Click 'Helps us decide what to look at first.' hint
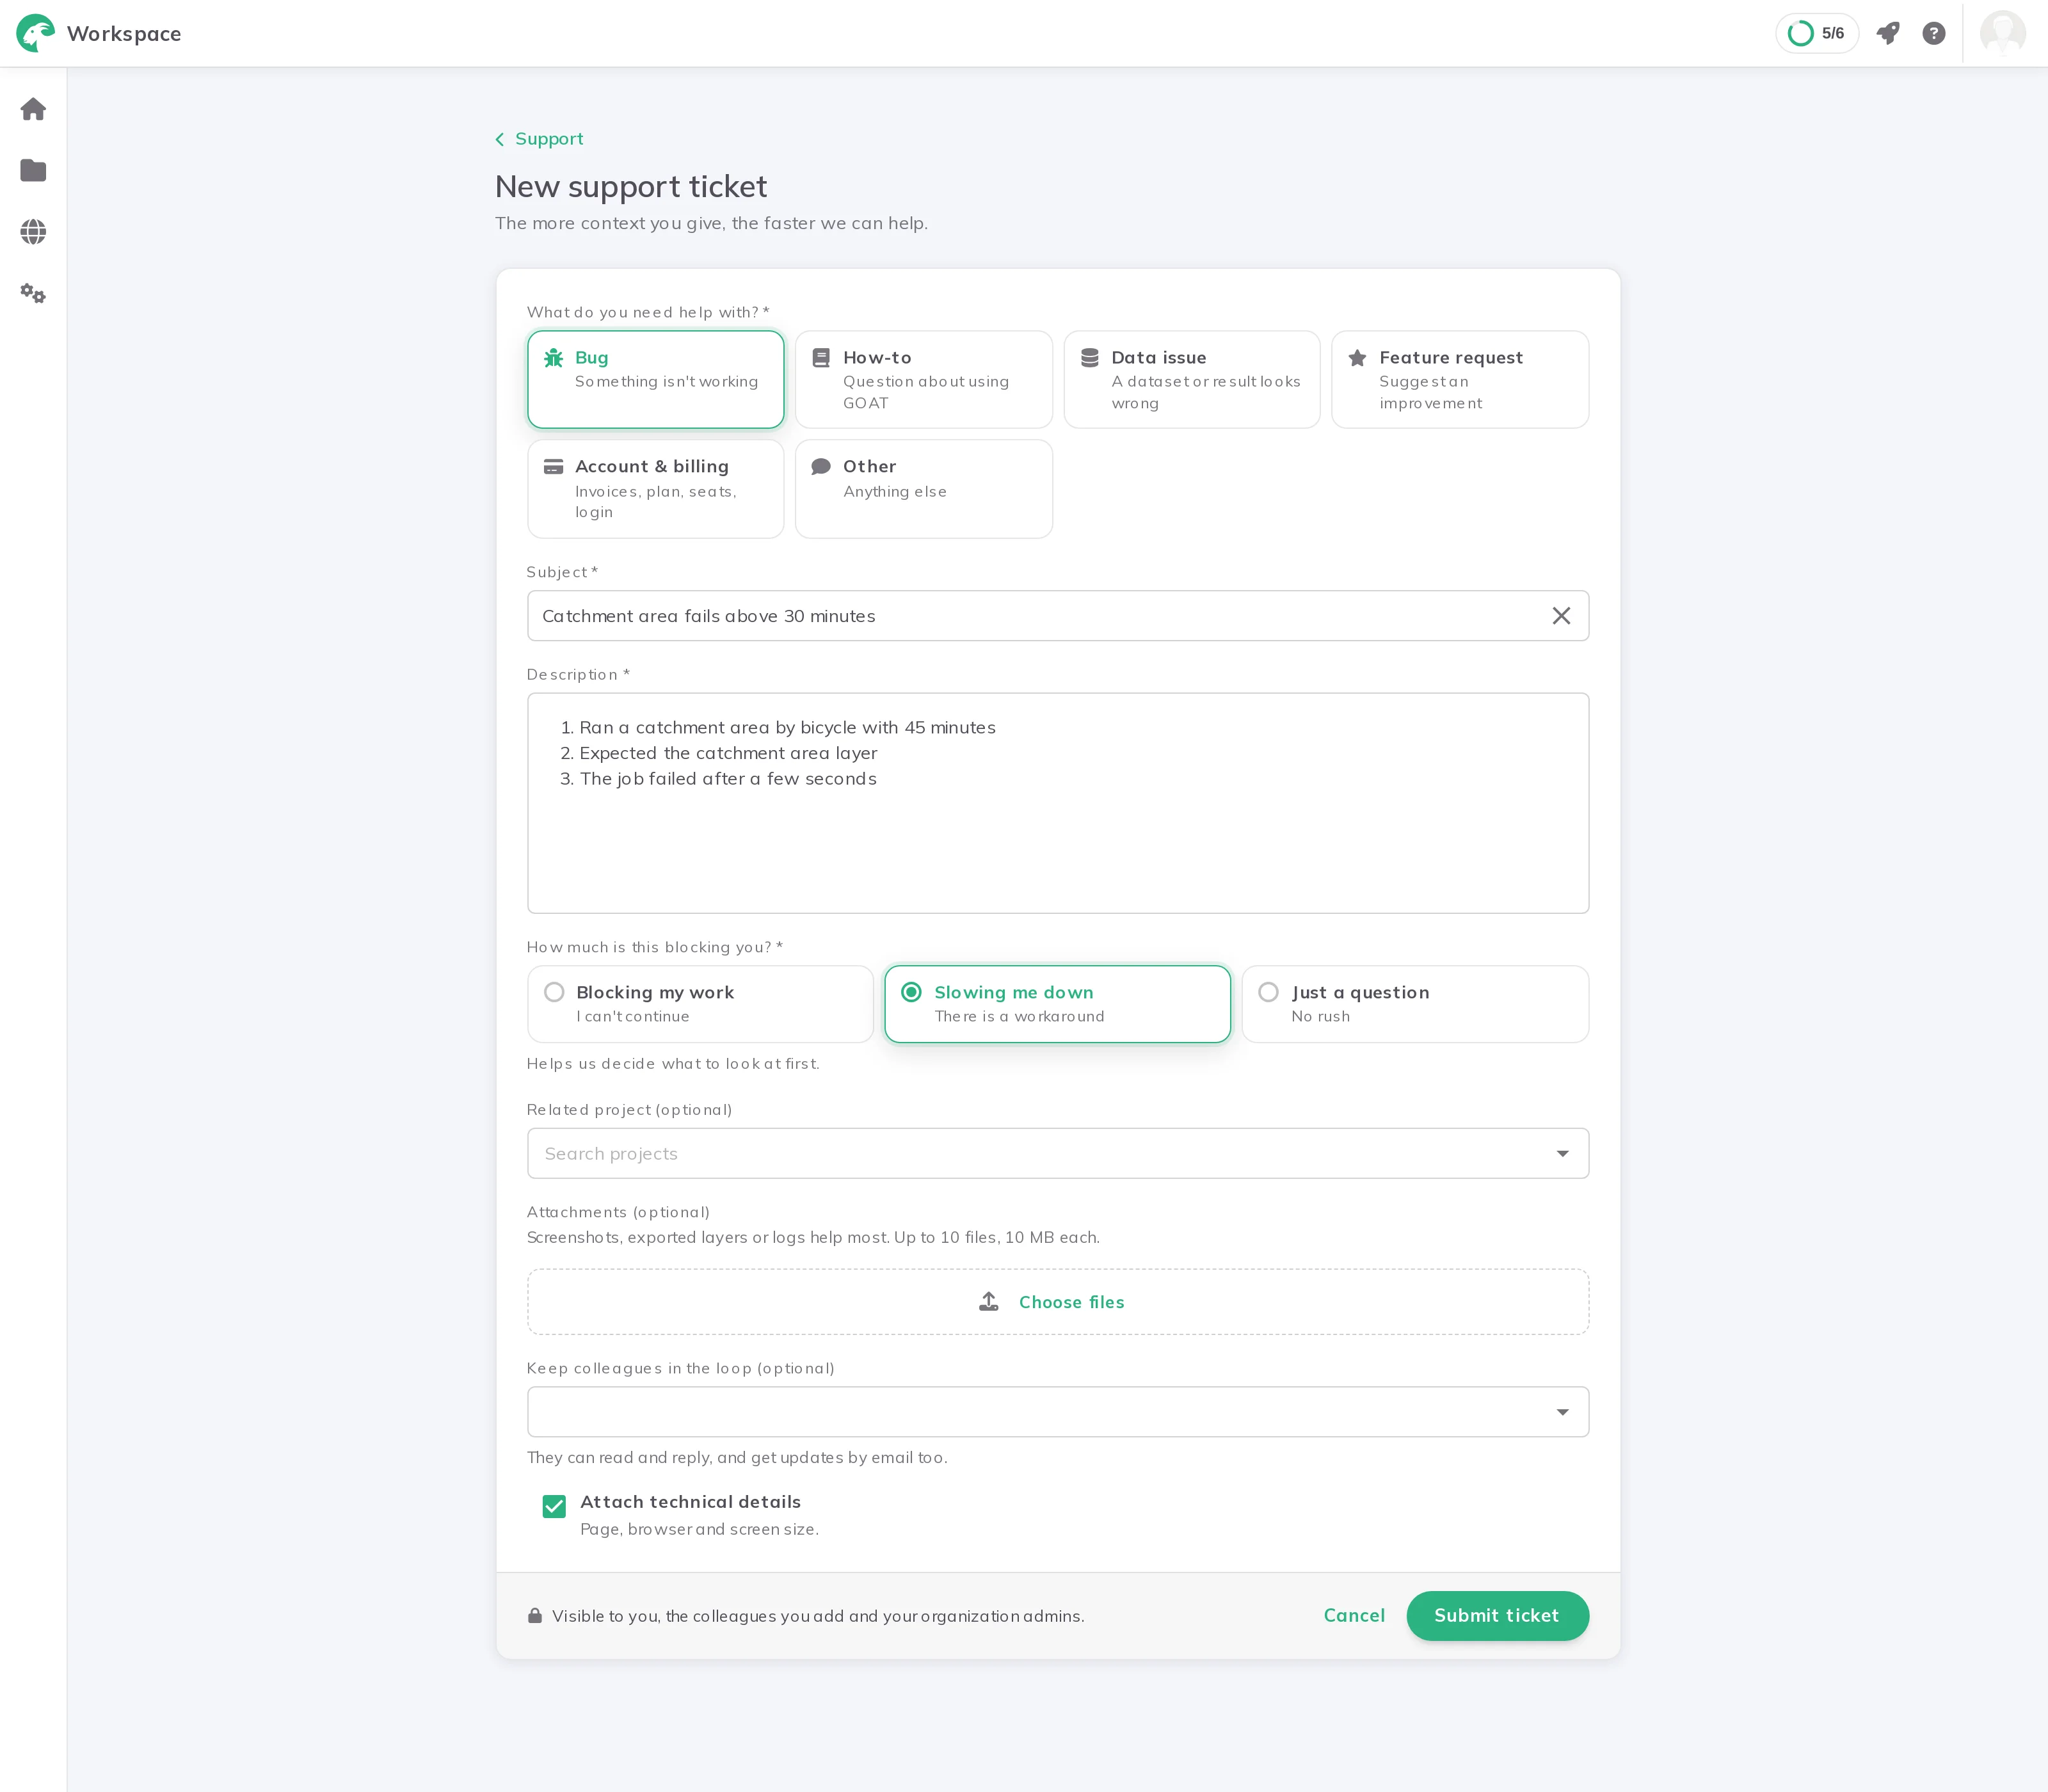This screenshot has width=2048, height=1792. point(673,1064)
